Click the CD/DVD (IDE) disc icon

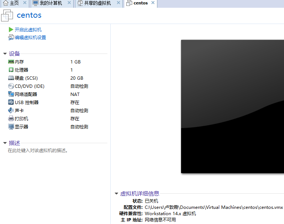pyautogui.click(x=11, y=86)
